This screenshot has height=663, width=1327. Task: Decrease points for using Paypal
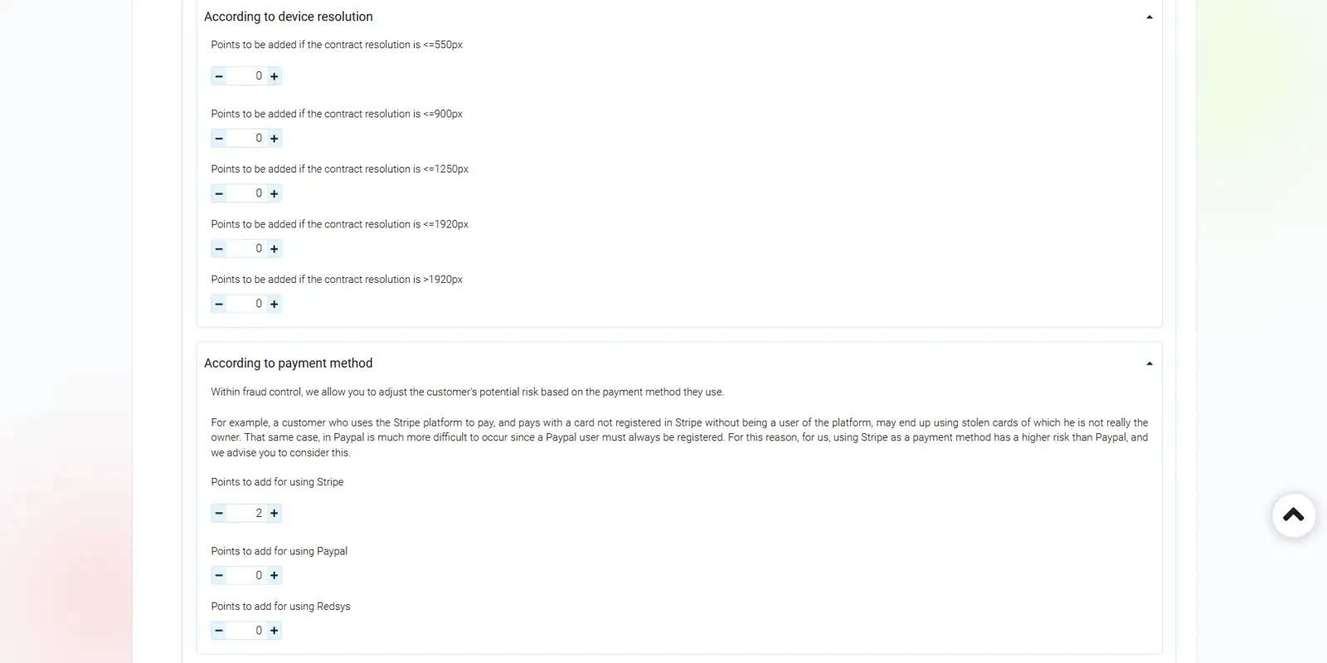[219, 576]
